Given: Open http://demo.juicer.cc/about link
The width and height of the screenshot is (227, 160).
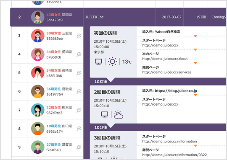Looking at the screenshot, I should click(x=165, y=59).
